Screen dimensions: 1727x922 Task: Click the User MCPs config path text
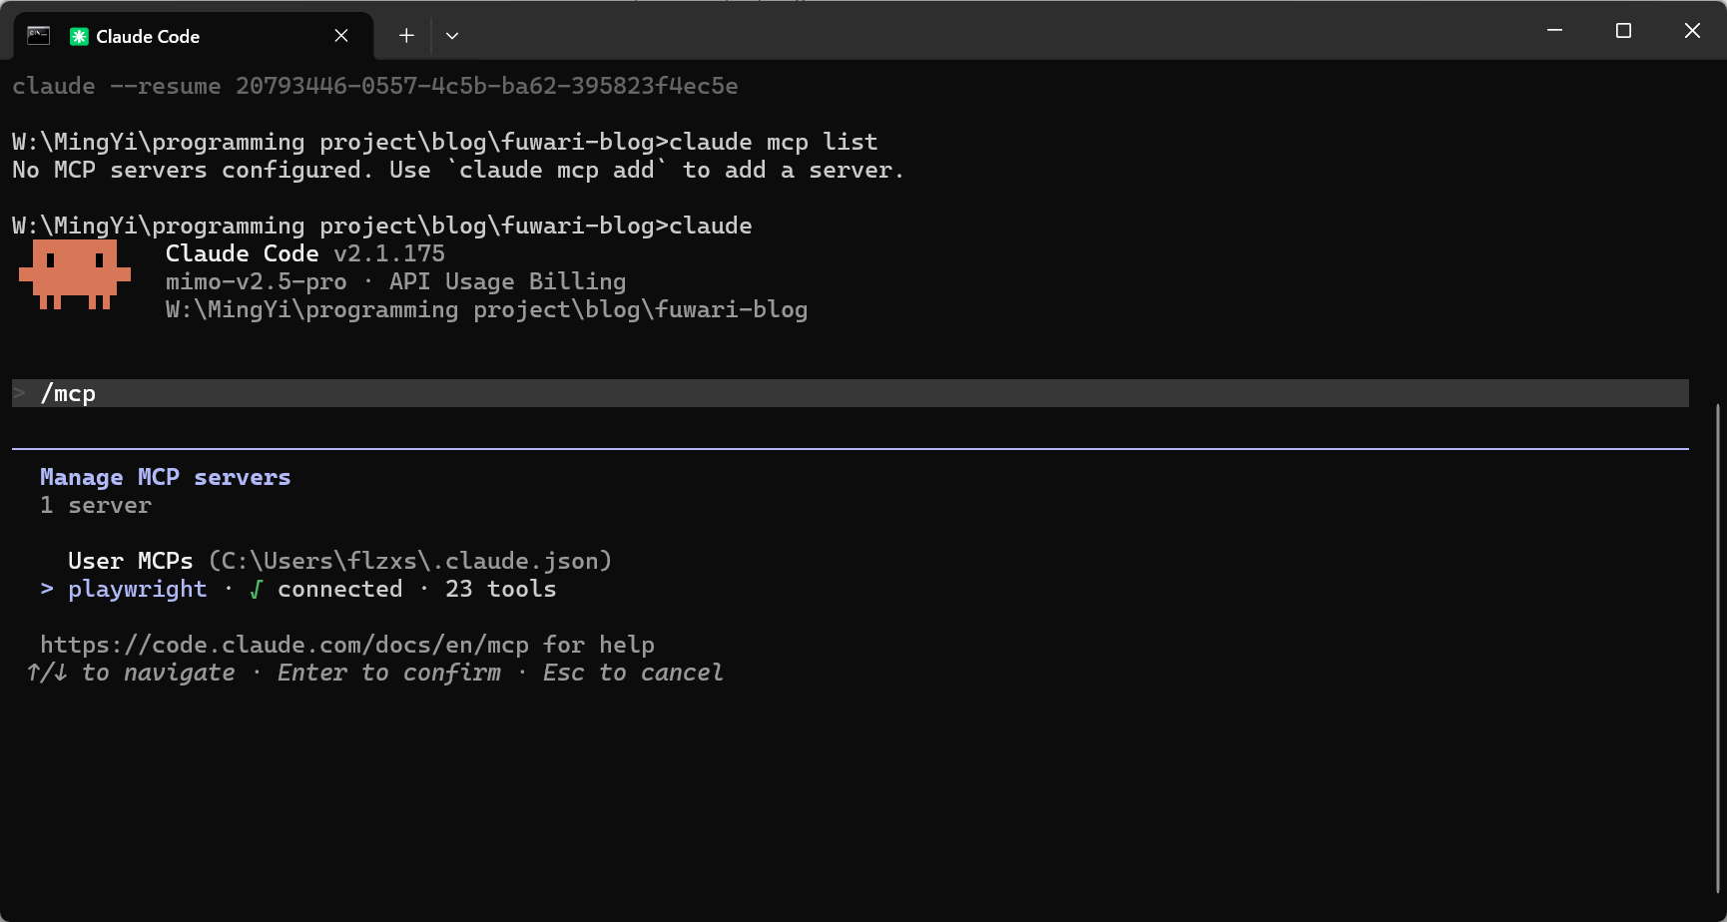pos(409,561)
